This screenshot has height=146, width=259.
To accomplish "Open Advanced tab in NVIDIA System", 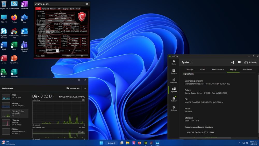I will coord(247,69).
